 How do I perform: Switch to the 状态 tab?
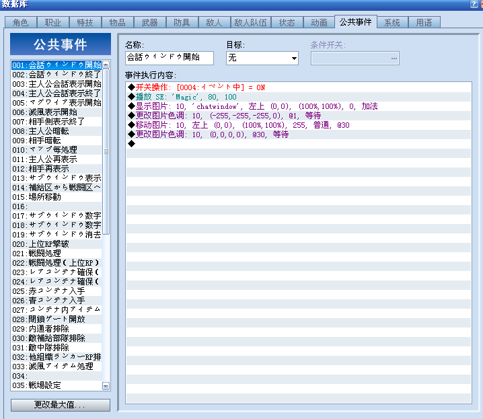[287, 22]
